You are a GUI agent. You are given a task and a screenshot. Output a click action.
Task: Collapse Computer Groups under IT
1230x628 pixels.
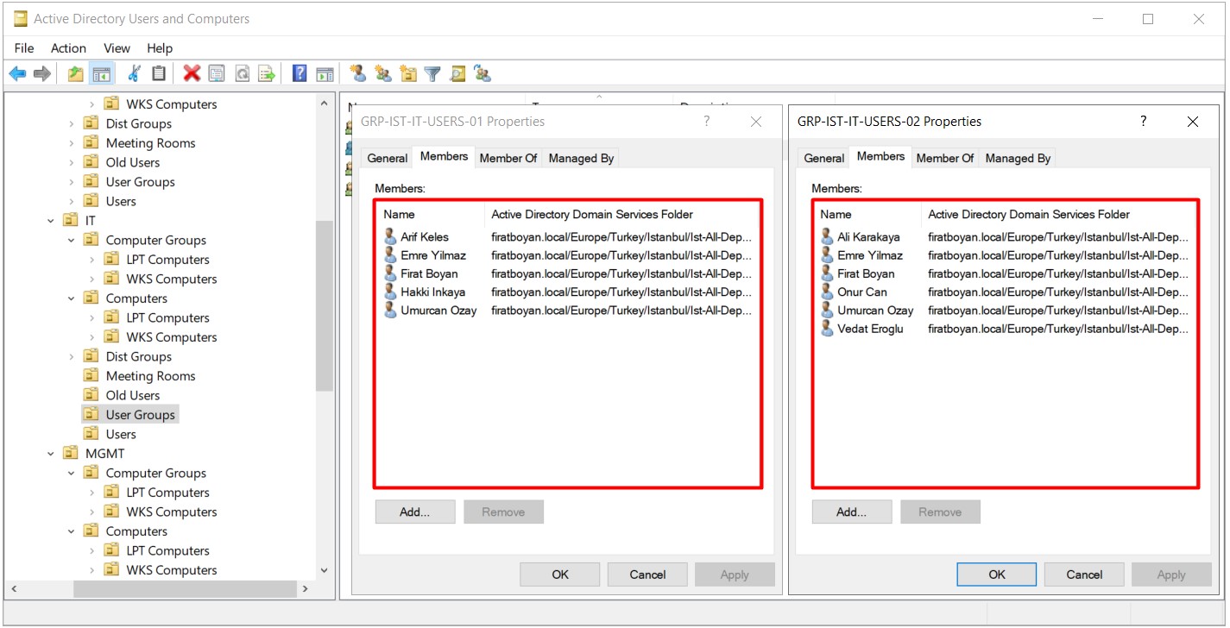72,240
